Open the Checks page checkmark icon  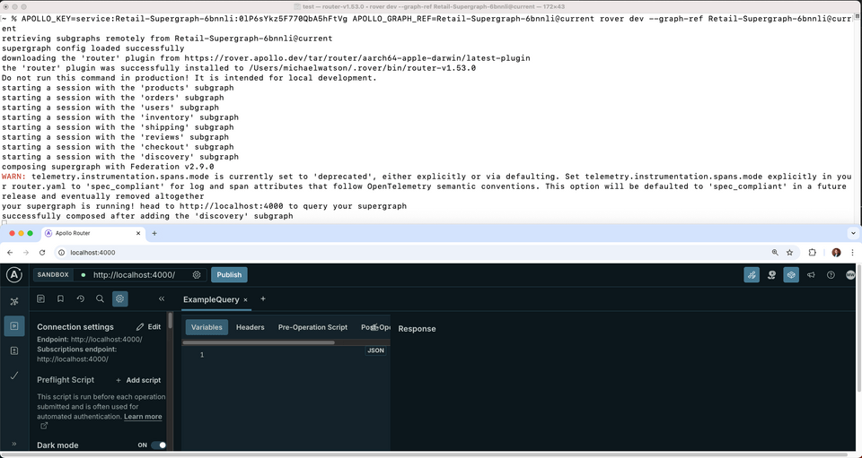14,376
